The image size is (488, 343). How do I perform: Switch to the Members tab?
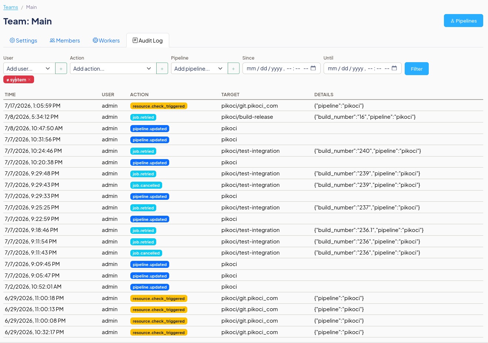[x=65, y=41]
